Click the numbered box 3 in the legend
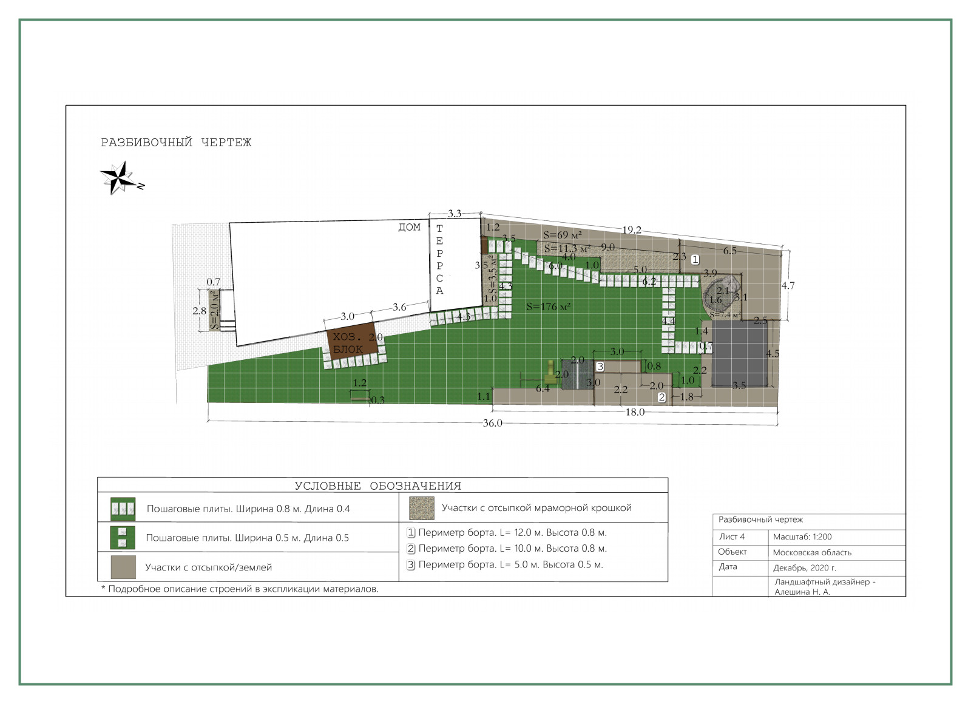The width and height of the screenshot is (971, 704). [x=411, y=565]
